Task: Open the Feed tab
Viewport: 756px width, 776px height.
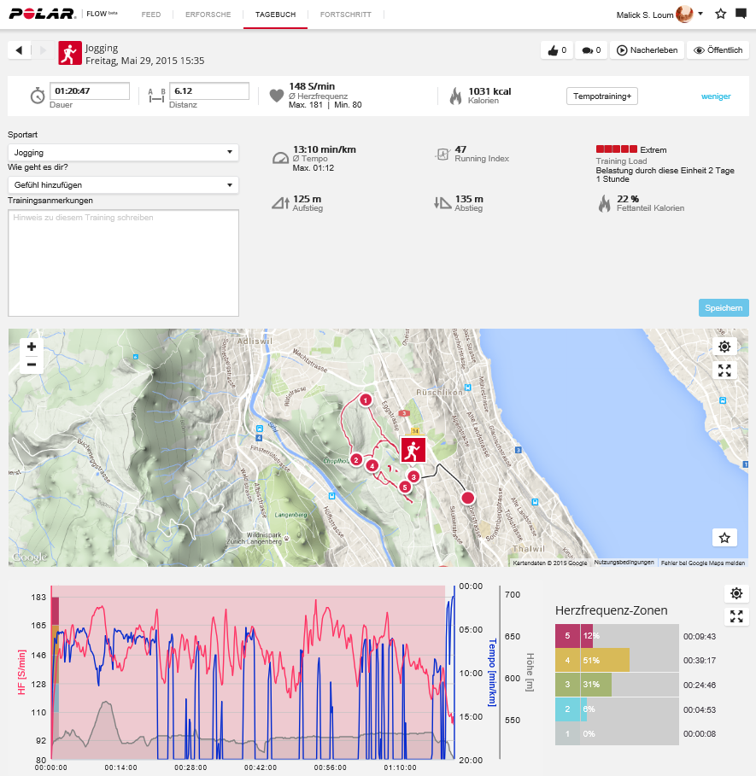Action: pyautogui.click(x=151, y=15)
